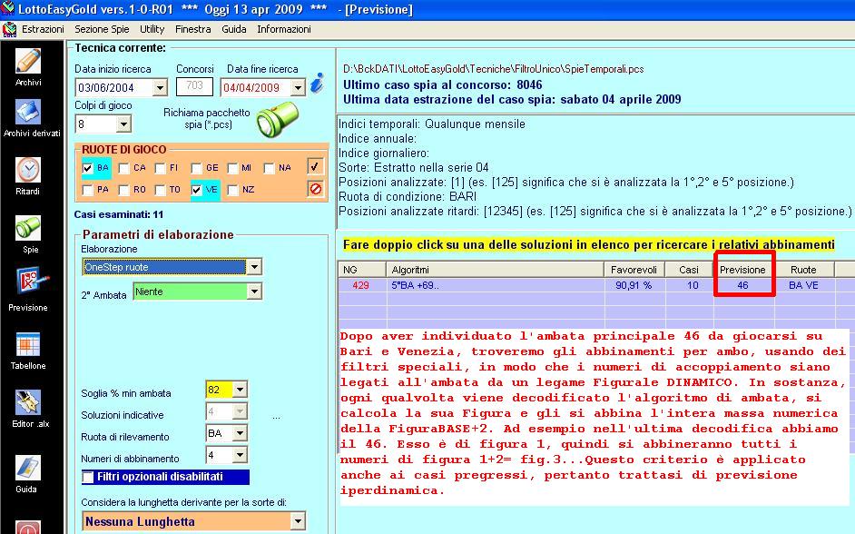Image resolution: width=855 pixels, height=534 pixels.
Task: Open the Finestra menu
Action: [x=193, y=29]
